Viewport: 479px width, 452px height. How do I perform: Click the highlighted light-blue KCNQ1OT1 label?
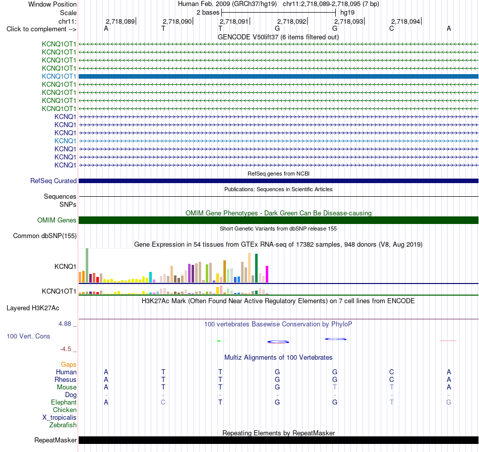click(x=59, y=76)
